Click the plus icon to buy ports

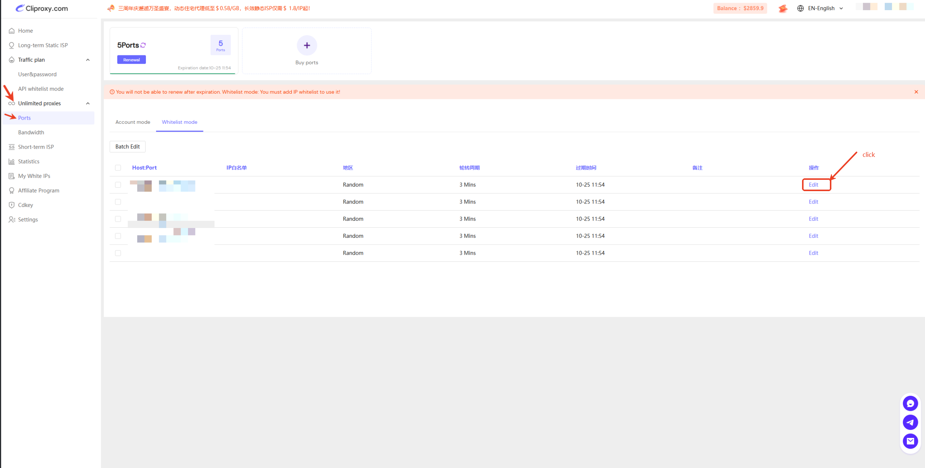pos(307,46)
